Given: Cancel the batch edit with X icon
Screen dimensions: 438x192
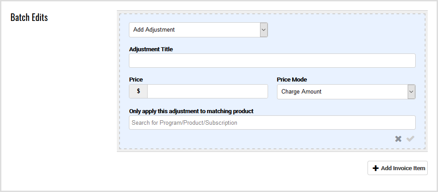Looking at the screenshot, I should pos(398,139).
